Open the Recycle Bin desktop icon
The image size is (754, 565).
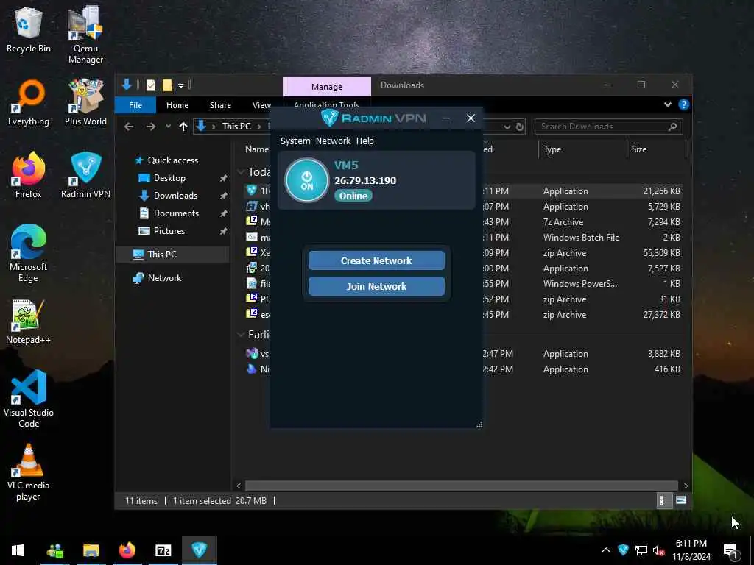pyautogui.click(x=29, y=30)
